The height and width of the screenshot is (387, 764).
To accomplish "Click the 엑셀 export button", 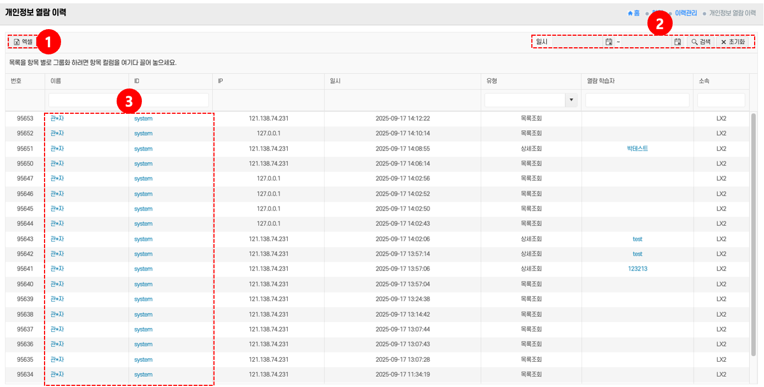I will click(x=23, y=42).
